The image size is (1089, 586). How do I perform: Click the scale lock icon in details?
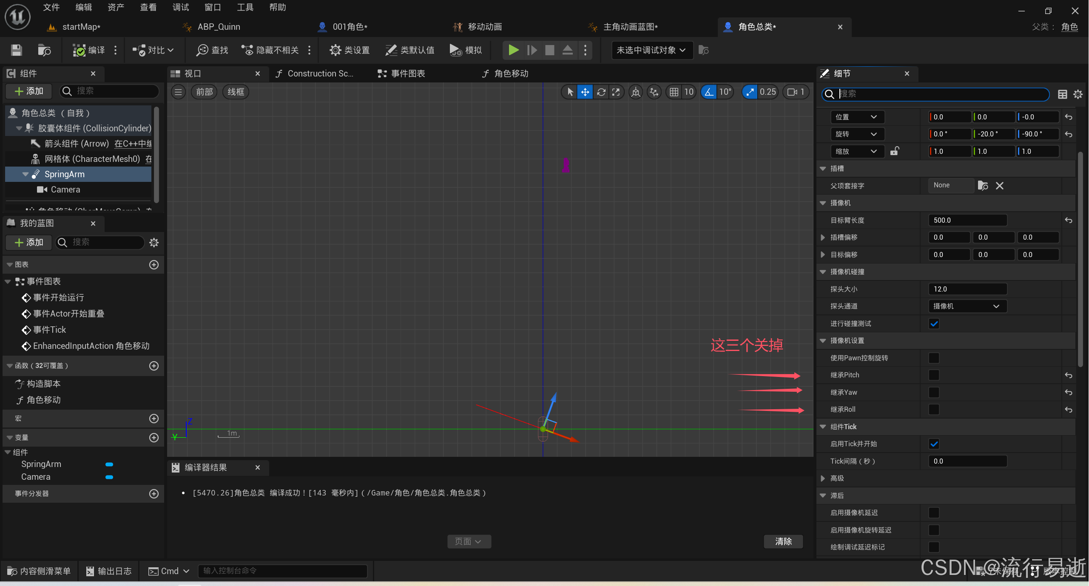[895, 151]
